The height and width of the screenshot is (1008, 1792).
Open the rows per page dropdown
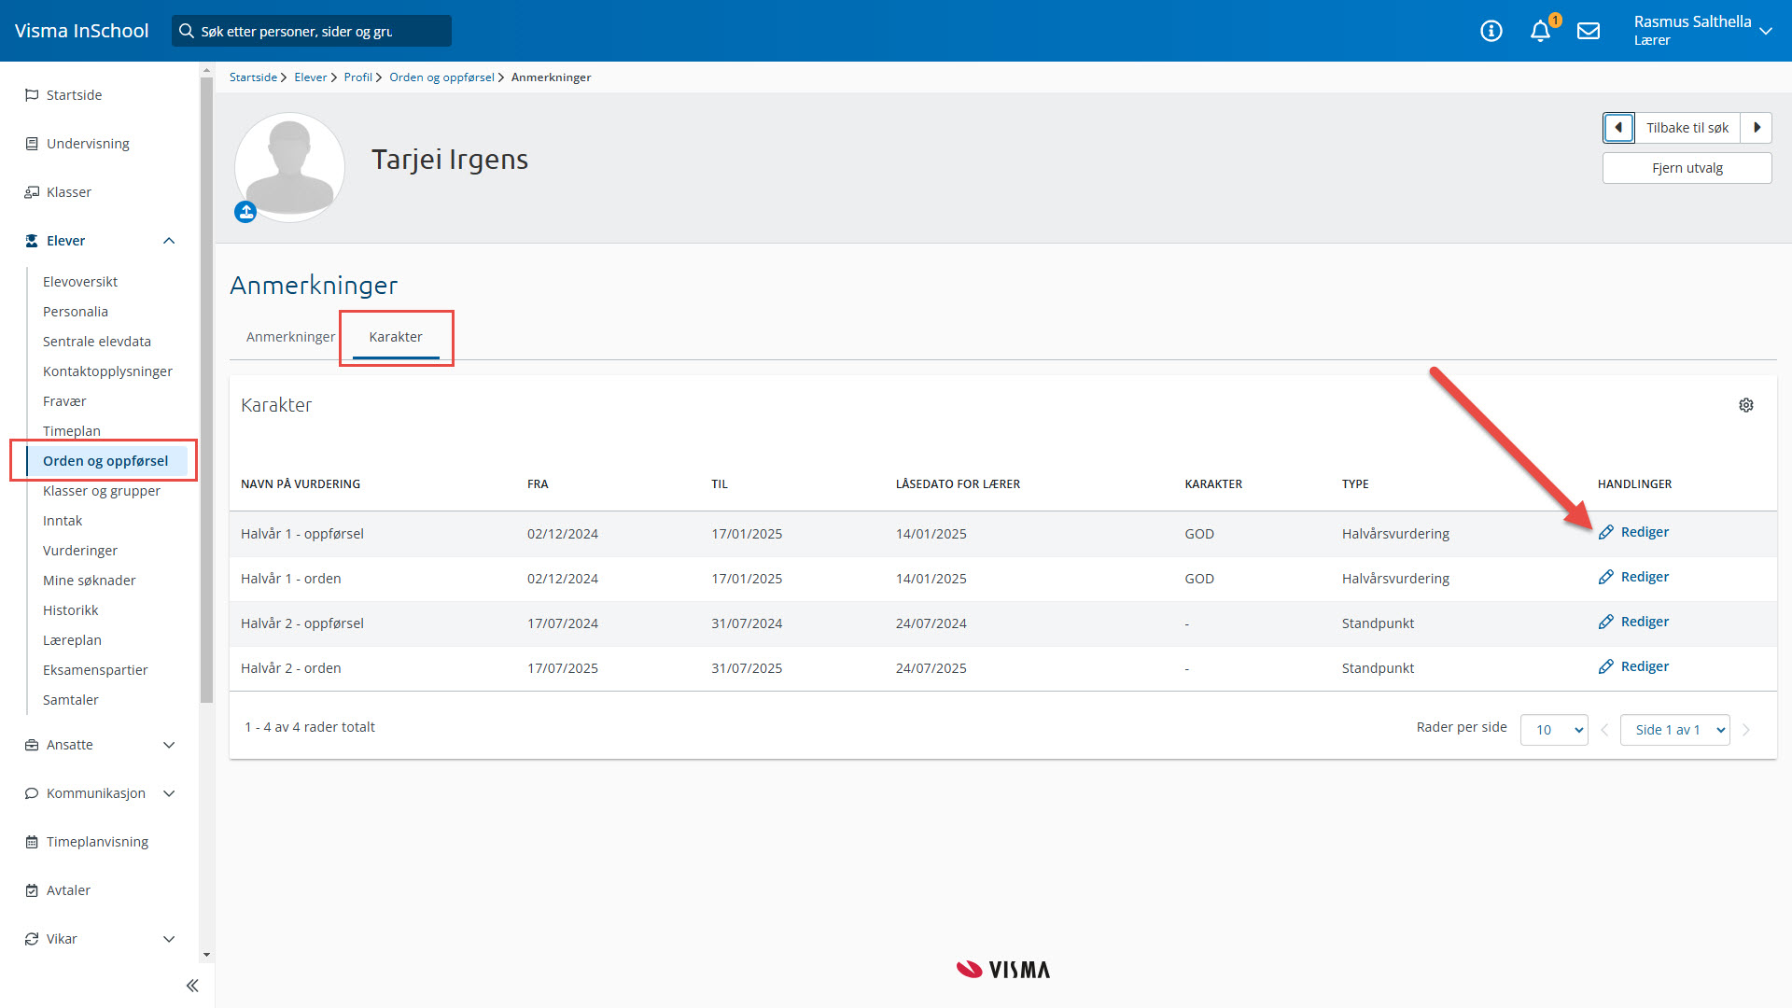click(x=1554, y=730)
